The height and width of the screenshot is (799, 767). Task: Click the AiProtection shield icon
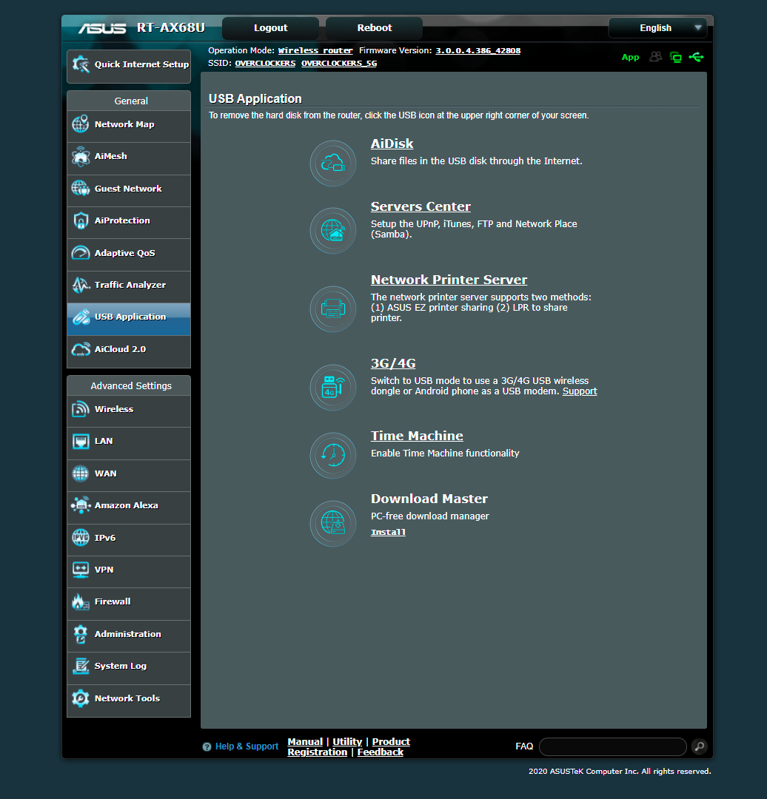[81, 220]
